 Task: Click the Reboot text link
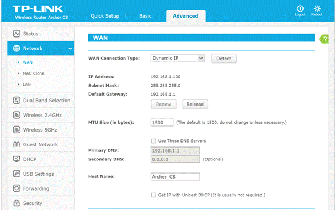click(317, 14)
